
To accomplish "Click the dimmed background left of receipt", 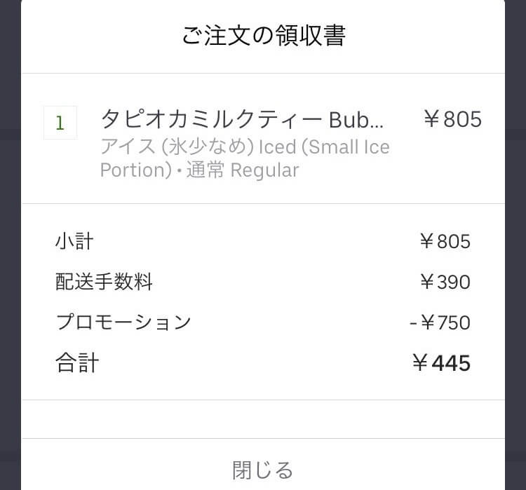I will click(11, 245).
